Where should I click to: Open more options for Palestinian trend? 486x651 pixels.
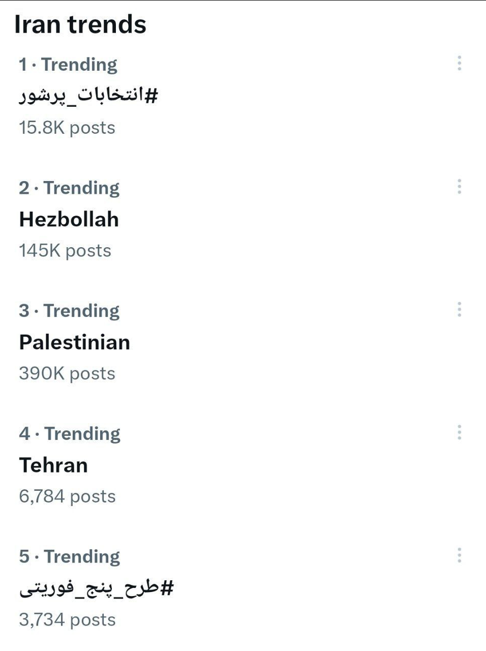tap(459, 309)
